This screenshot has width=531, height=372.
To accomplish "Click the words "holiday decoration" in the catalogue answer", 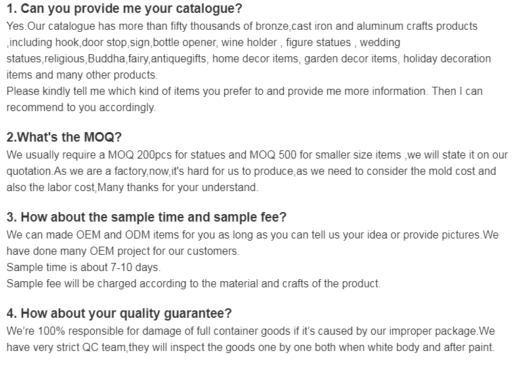I will pos(447,59).
